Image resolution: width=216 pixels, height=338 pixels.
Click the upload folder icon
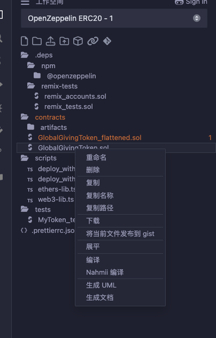pos(64,41)
